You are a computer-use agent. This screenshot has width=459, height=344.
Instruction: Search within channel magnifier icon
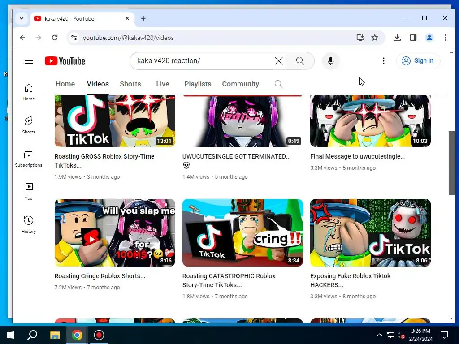pos(278,84)
